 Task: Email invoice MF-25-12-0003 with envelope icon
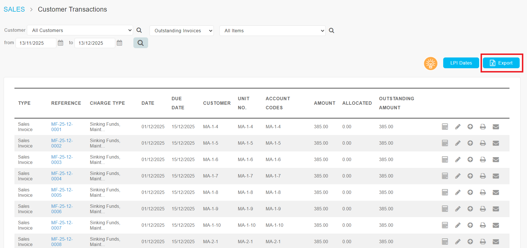496,160
